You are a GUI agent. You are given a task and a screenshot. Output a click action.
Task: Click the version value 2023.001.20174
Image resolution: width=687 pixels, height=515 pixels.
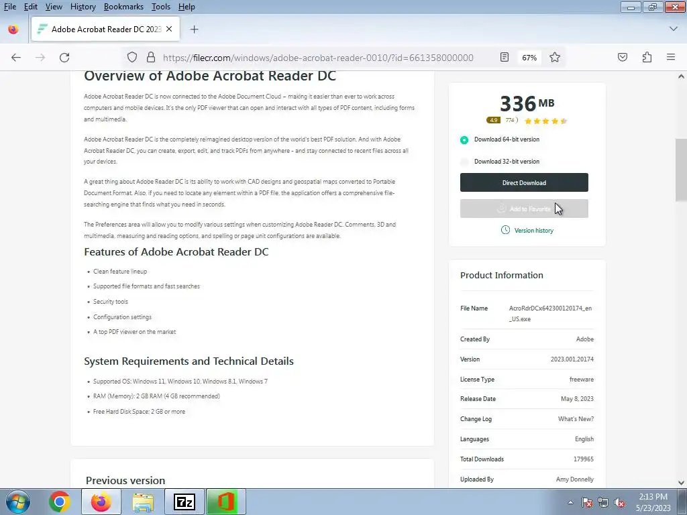[x=572, y=359]
